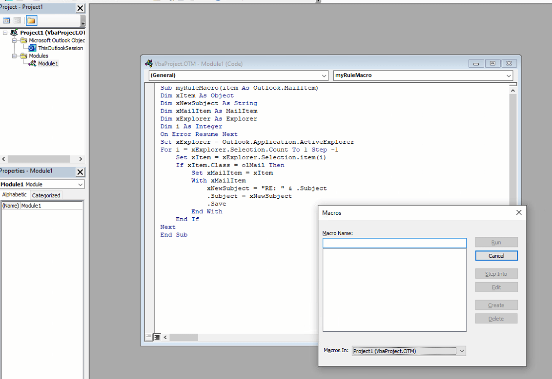Switch to Full Module View in the code window
The image size is (552, 379).
pyautogui.click(x=157, y=337)
